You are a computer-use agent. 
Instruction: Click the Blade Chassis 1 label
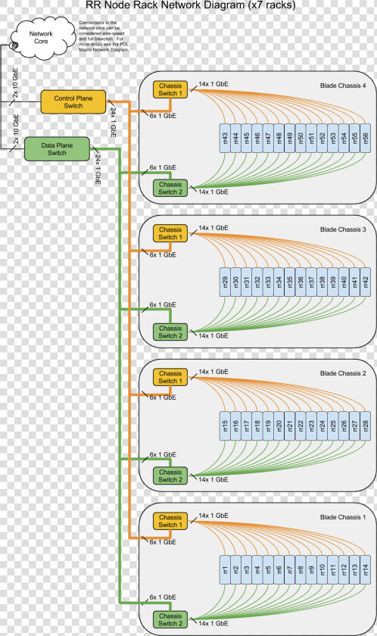point(343,517)
